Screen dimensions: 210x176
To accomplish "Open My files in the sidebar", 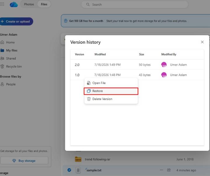I will pyautogui.click(x=12, y=50).
